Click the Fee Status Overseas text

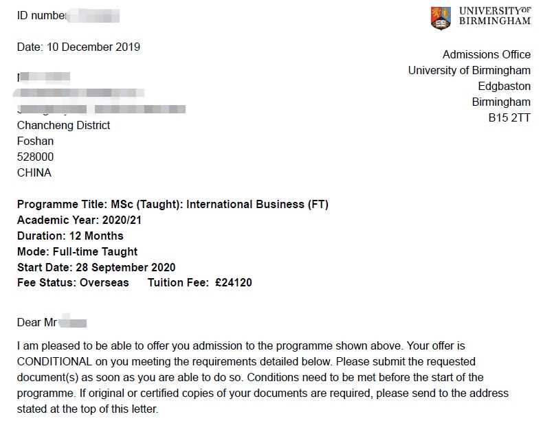[x=73, y=283]
